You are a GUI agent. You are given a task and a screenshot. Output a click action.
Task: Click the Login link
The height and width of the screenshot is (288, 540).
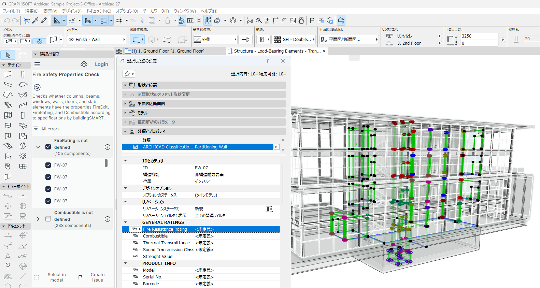(x=101, y=64)
